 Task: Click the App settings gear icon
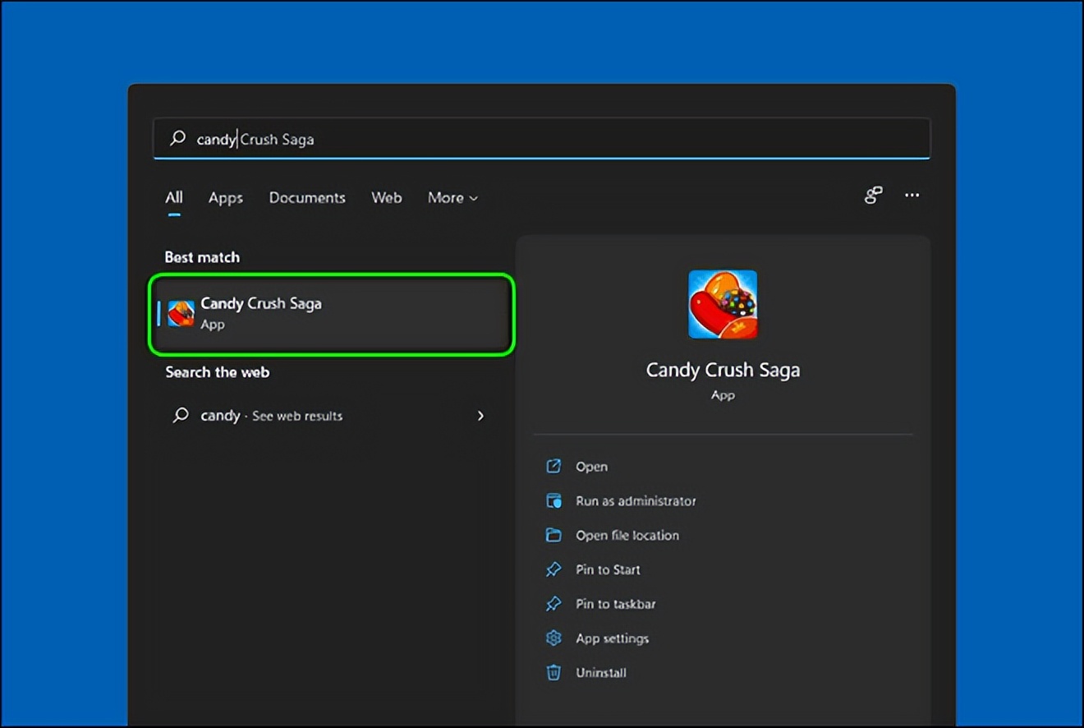pyautogui.click(x=553, y=638)
